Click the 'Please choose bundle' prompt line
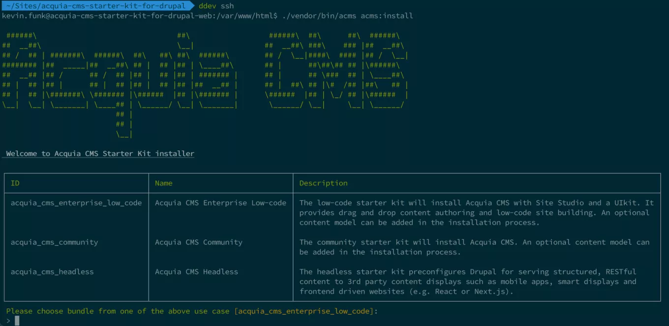 192,311
